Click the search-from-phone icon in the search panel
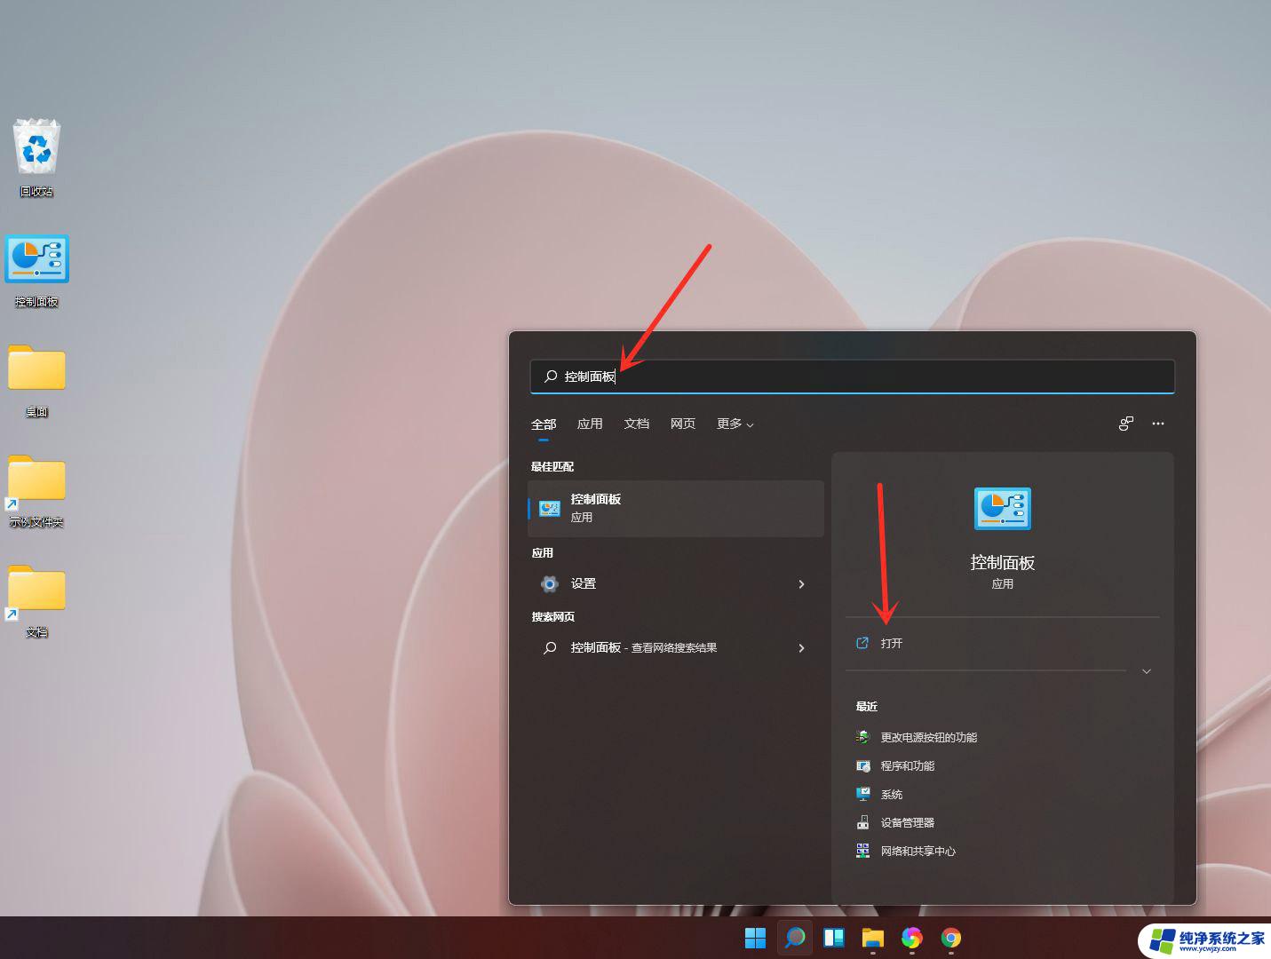The image size is (1271, 959). pos(1125,424)
